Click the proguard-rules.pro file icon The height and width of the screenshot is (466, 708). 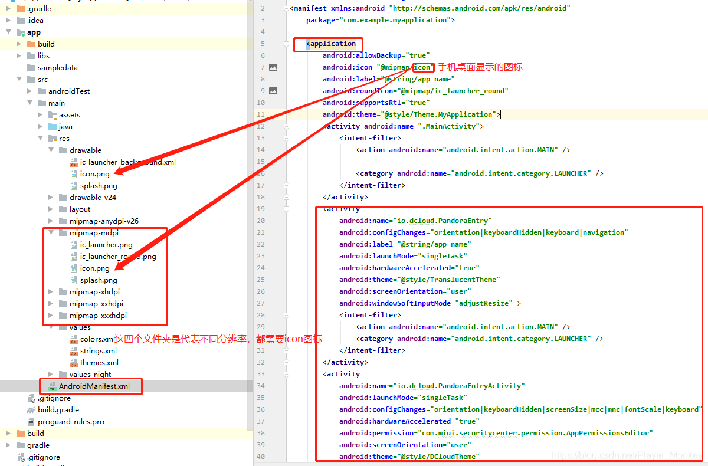(31, 422)
